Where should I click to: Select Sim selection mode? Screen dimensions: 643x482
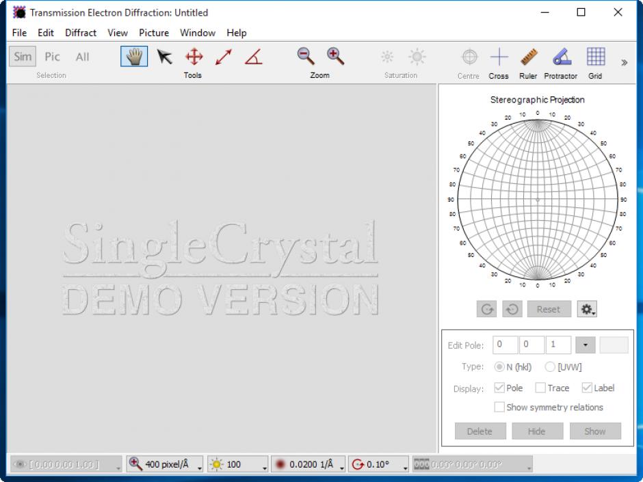(23, 57)
